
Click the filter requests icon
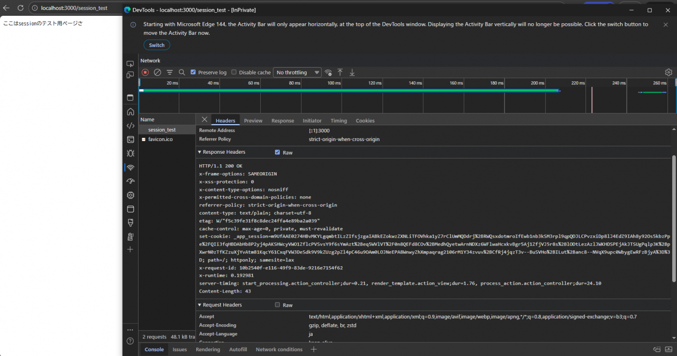(170, 72)
